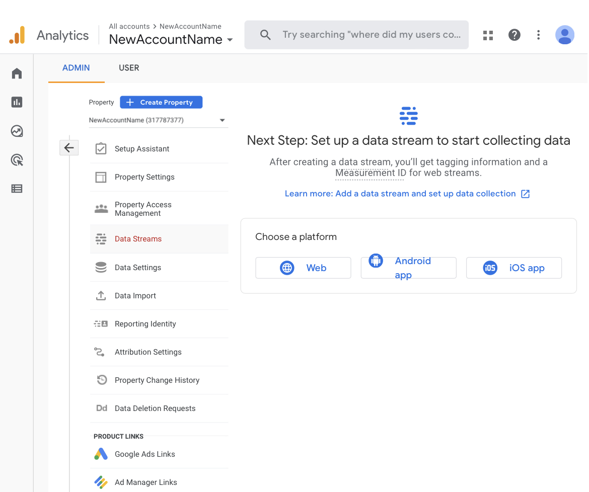Click the Create Property button
The width and height of the screenshot is (589, 492).
pos(161,102)
